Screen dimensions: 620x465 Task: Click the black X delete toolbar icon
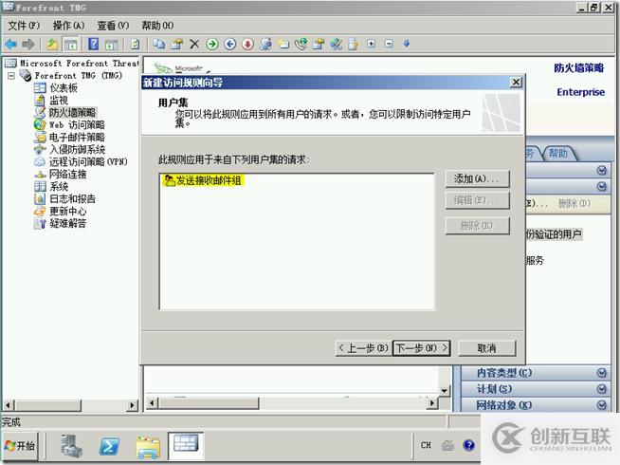194,44
